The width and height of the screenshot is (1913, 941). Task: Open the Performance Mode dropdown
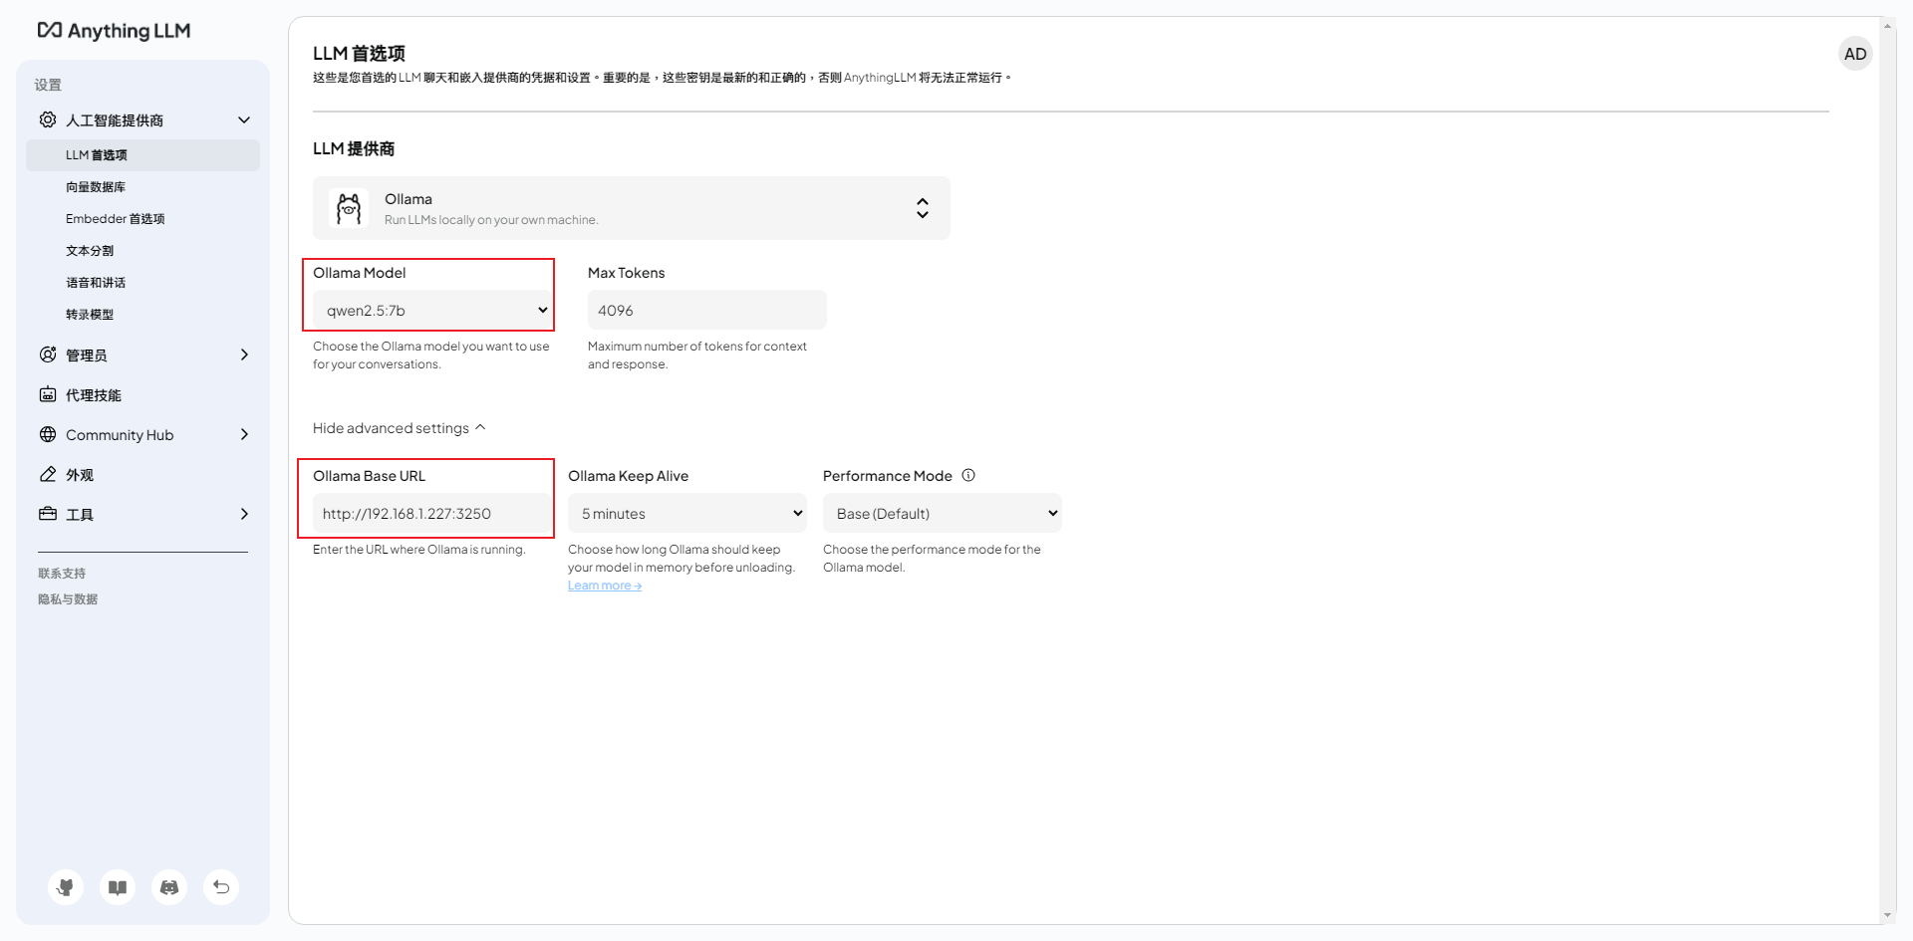pos(943,513)
